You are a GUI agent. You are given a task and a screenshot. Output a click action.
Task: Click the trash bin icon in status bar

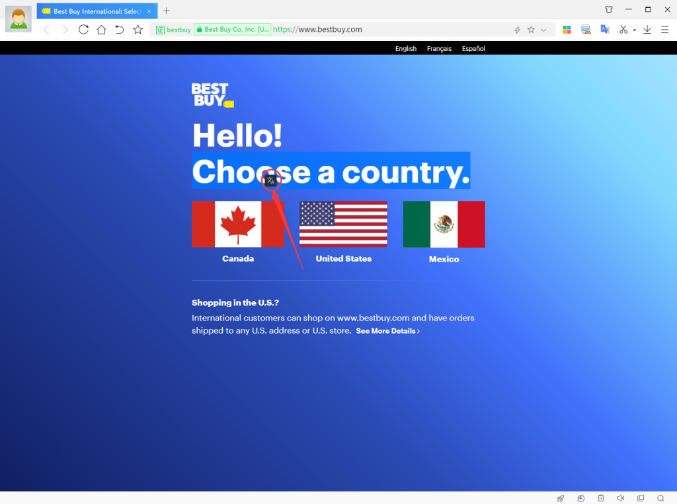pos(600,498)
